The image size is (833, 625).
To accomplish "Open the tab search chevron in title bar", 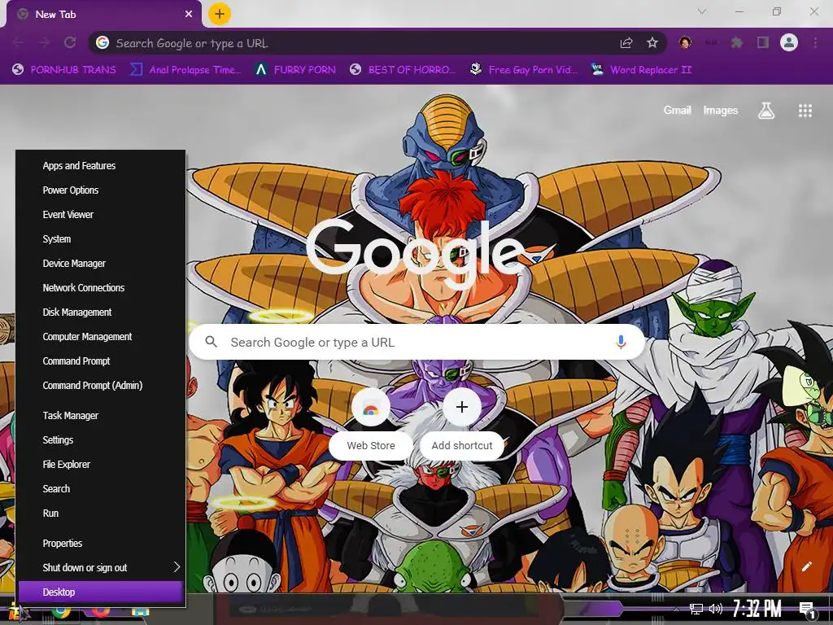I will 702,11.
